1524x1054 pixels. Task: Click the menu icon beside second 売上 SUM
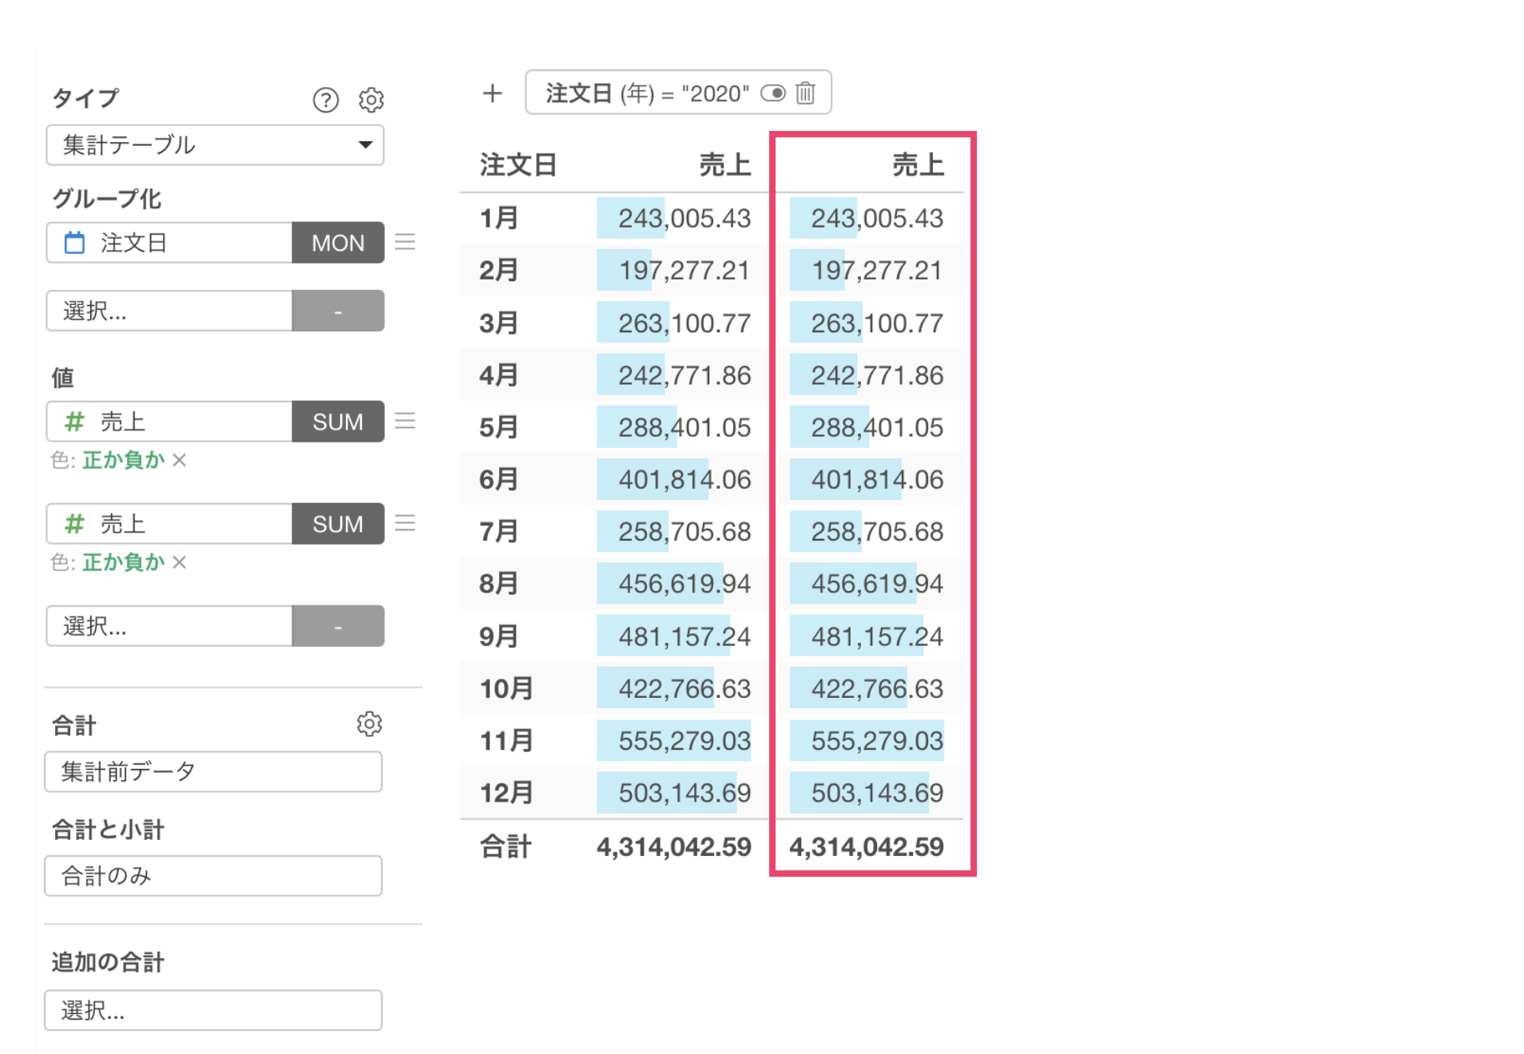coord(405,523)
